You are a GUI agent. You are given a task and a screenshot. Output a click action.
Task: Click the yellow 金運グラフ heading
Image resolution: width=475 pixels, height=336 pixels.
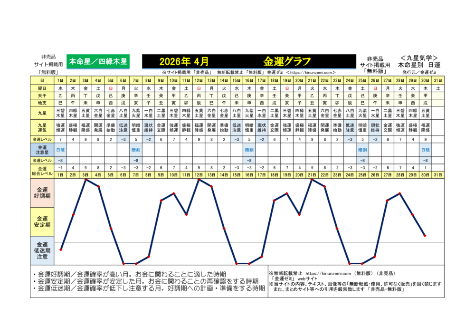click(287, 61)
